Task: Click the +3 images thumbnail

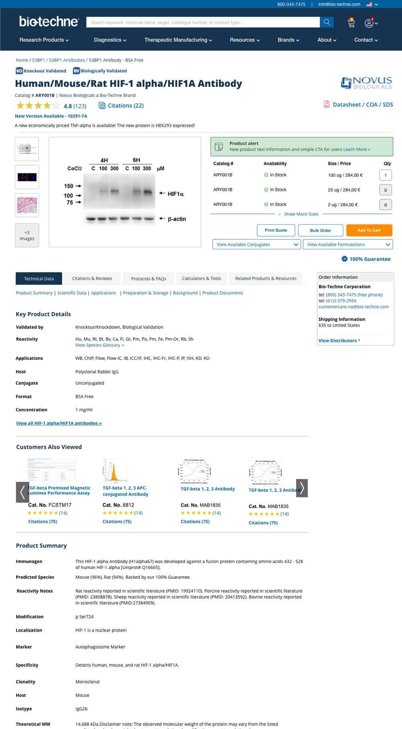Action: click(27, 235)
